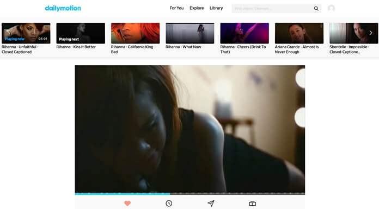Add to Watch Later with clock icon
The width and height of the screenshot is (379, 209).
coord(169,204)
